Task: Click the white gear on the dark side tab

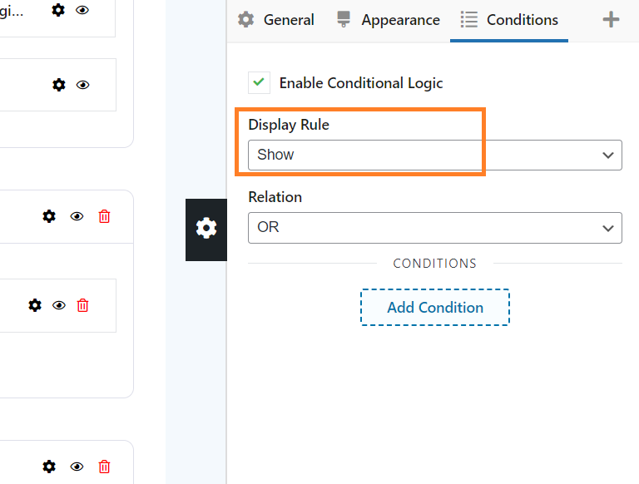Action: pyautogui.click(x=206, y=228)
